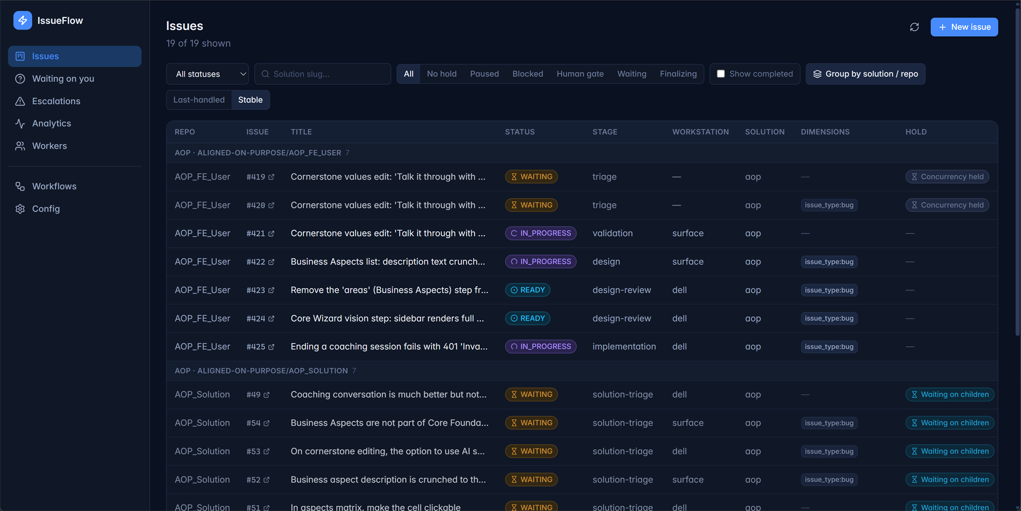This screenshot has width=1021, height=511.
Task: Click WAITING status badge of issue #419
Action: click(x=531, y=177)
